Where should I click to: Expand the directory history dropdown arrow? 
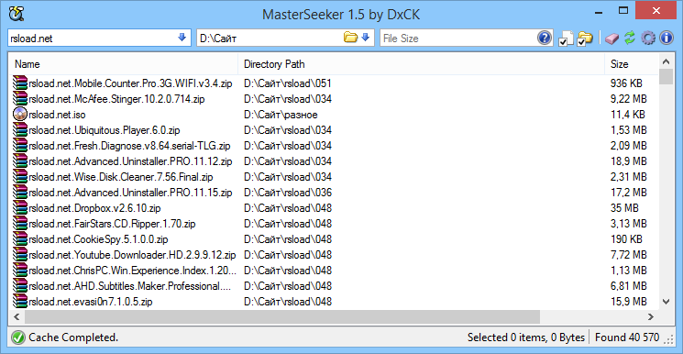tap(366, 38)
